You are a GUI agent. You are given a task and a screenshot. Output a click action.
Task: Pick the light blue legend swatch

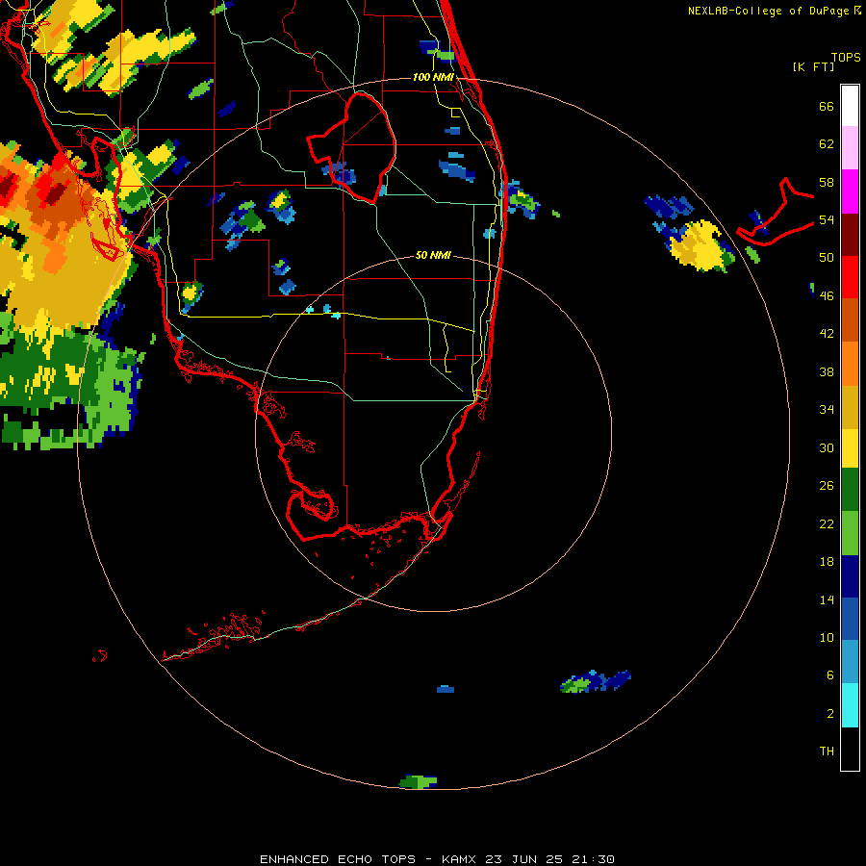coord(850,662)
